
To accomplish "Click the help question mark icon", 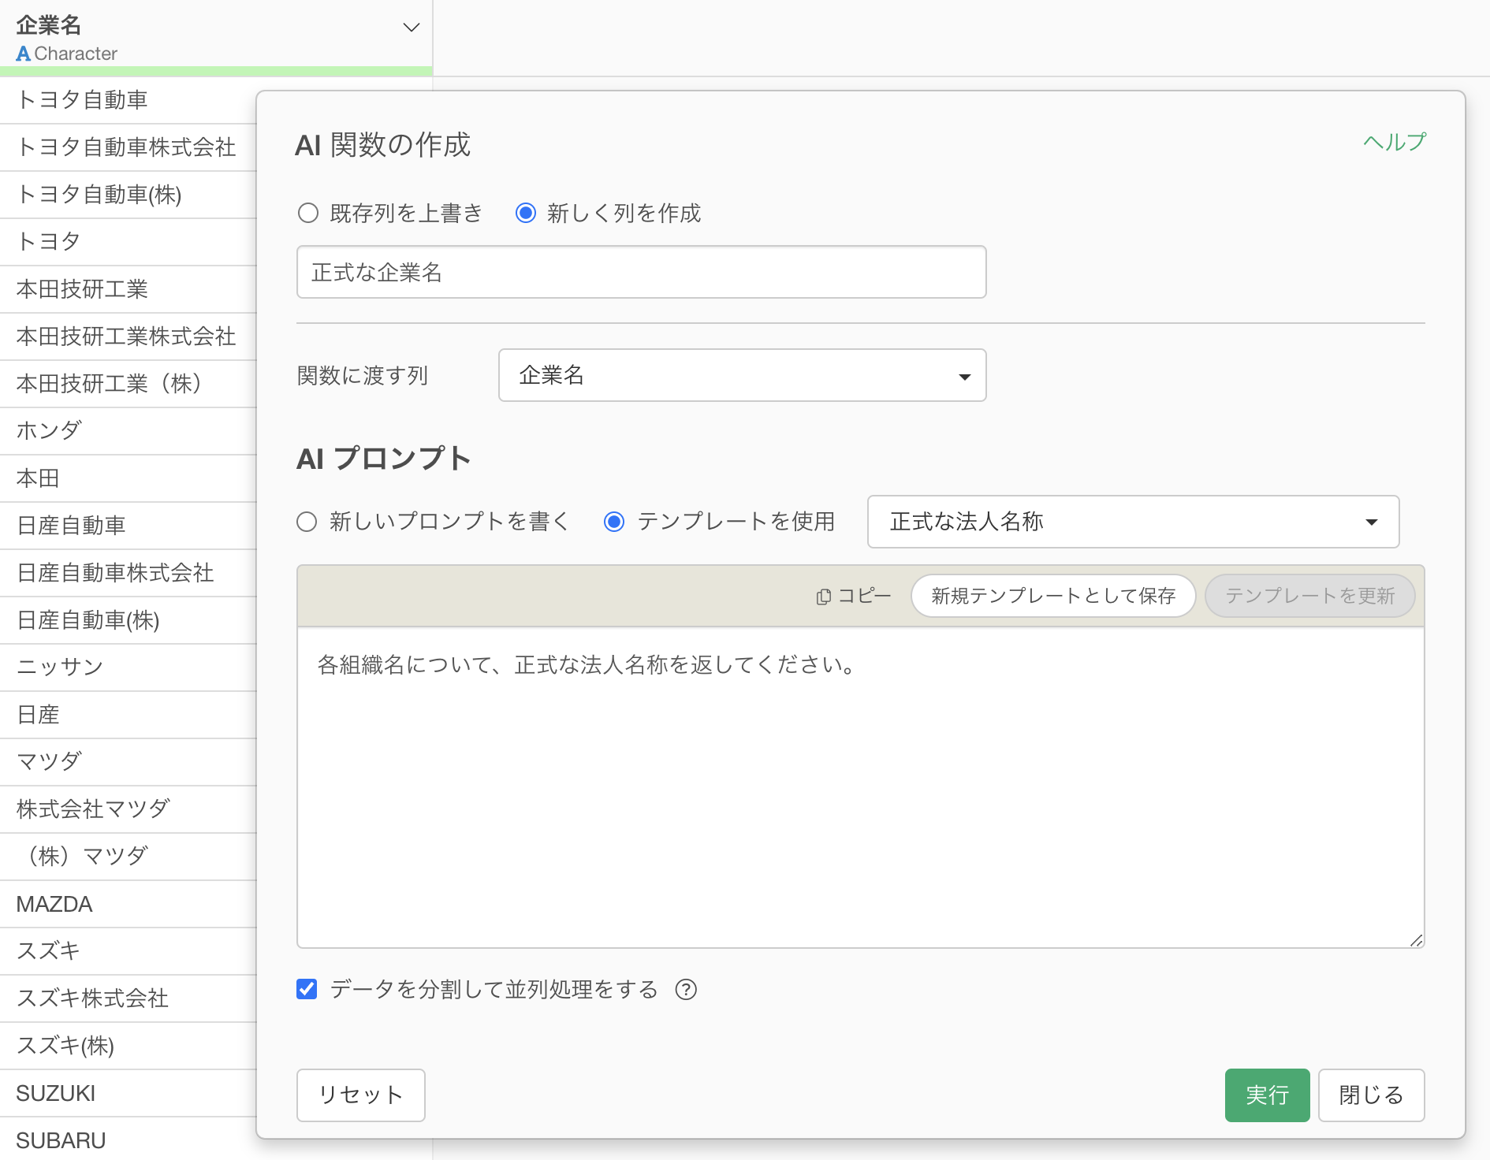I will 686,989.
